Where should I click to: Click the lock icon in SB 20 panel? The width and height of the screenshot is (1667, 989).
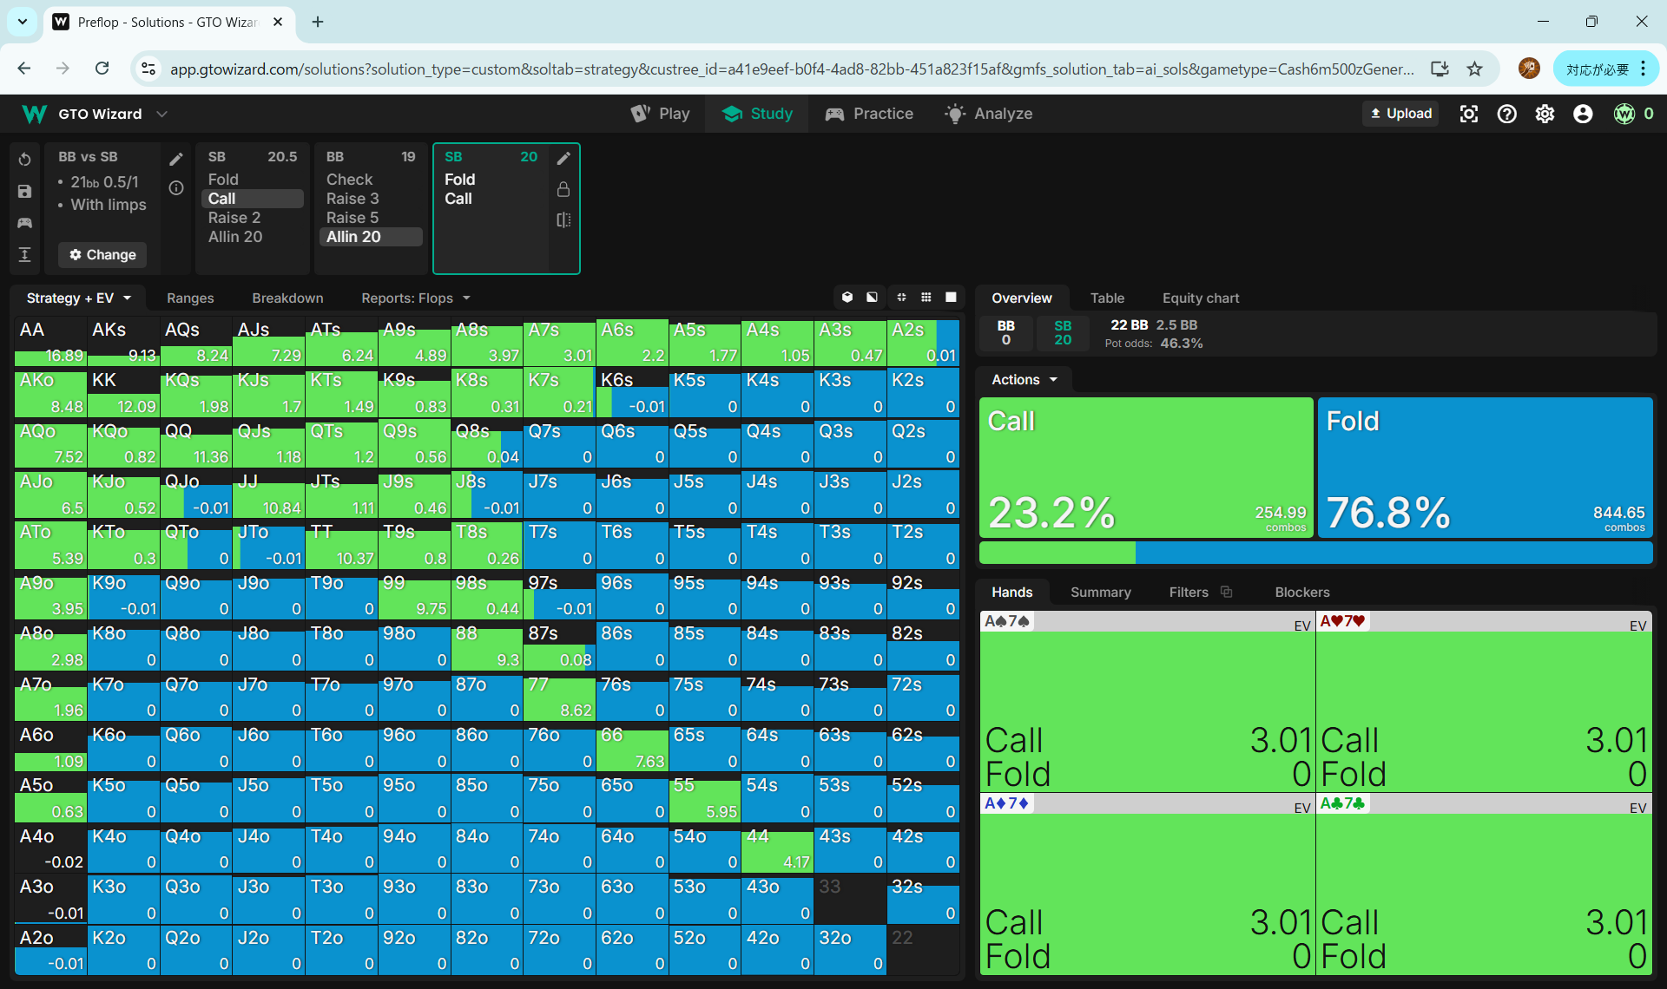563,189
